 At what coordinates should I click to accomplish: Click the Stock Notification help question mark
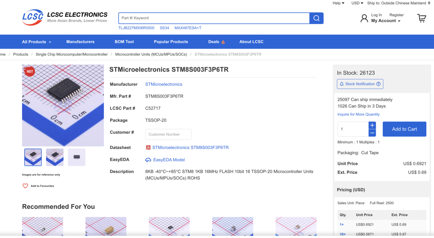[378, 84]
